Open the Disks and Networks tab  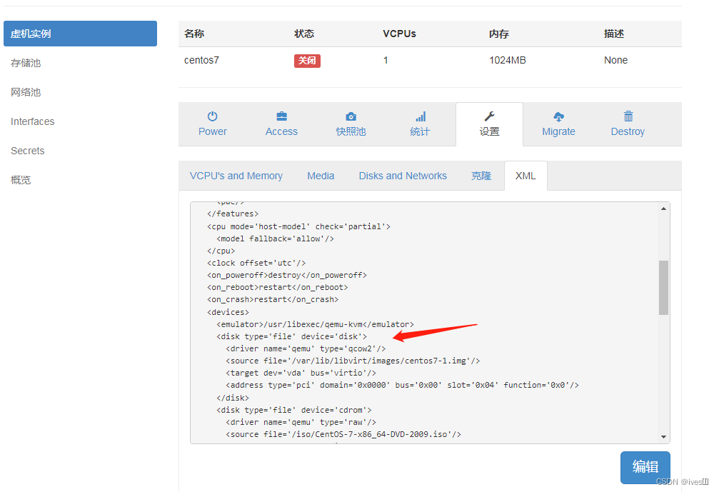point(403,176)
